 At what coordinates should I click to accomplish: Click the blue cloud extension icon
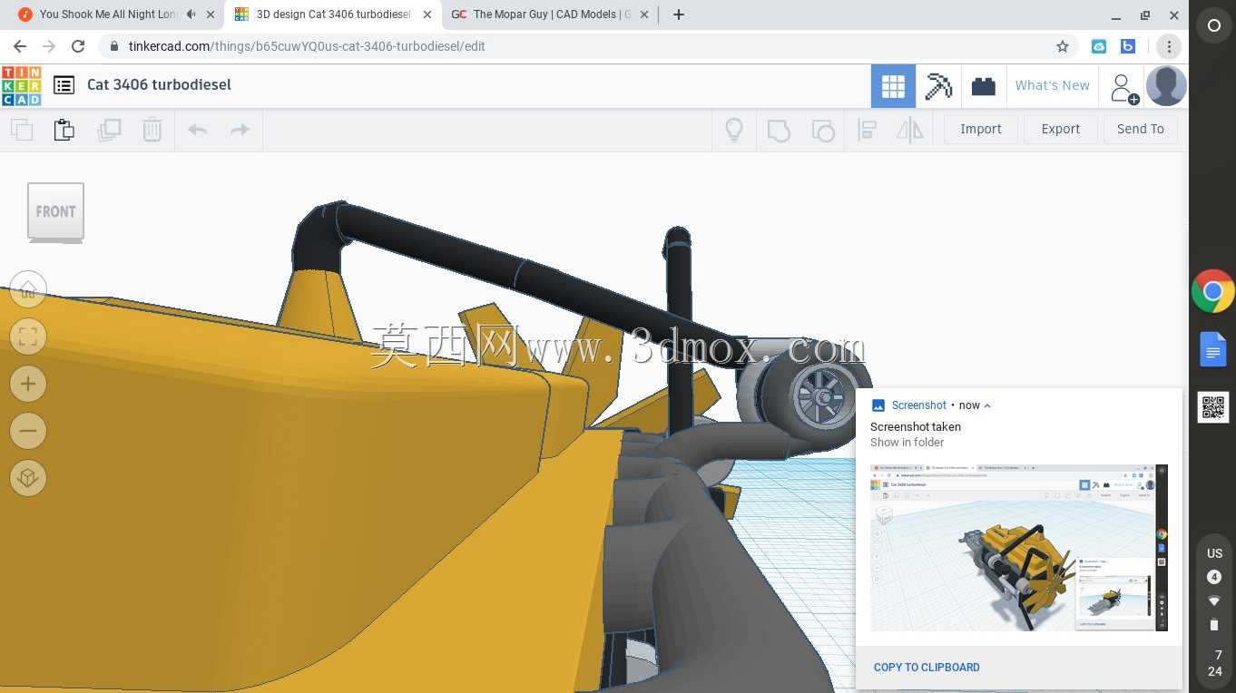(x=1099, y=46)
